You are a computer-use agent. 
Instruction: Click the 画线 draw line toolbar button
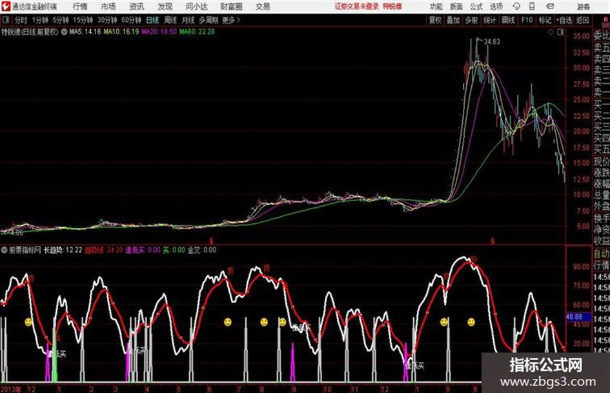tap(508, 20)
